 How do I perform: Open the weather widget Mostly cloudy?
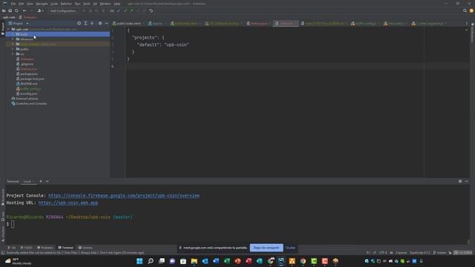18,261
